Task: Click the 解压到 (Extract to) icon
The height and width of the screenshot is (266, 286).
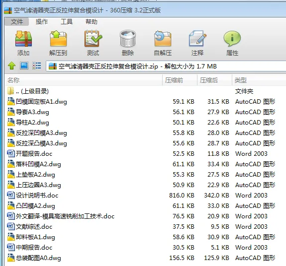Action: tap(58, 38)
